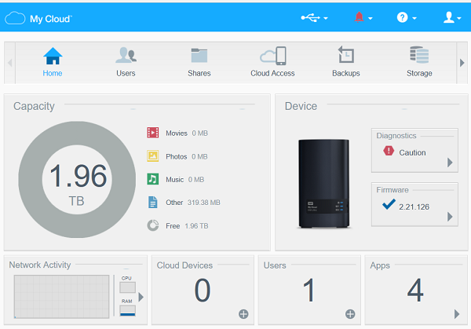
Task: Click the My Cloud logo
Action: (38, 18)
